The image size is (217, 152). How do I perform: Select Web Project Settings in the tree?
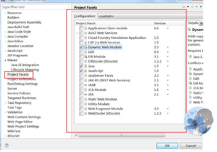[23, 126]
